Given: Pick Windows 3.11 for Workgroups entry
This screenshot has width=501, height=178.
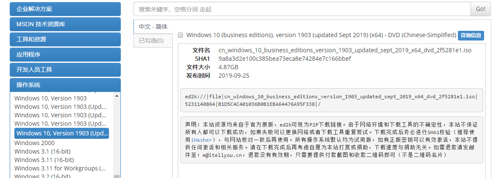Looking at the screenshot, I should pos(60,168).
